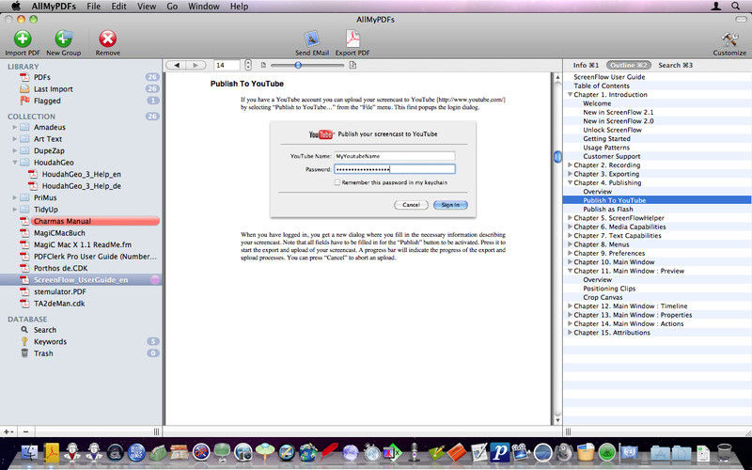The width and height of the screenshot is (752, 470).
Task: Open the Apple menu
Action: tap(15, 7)
